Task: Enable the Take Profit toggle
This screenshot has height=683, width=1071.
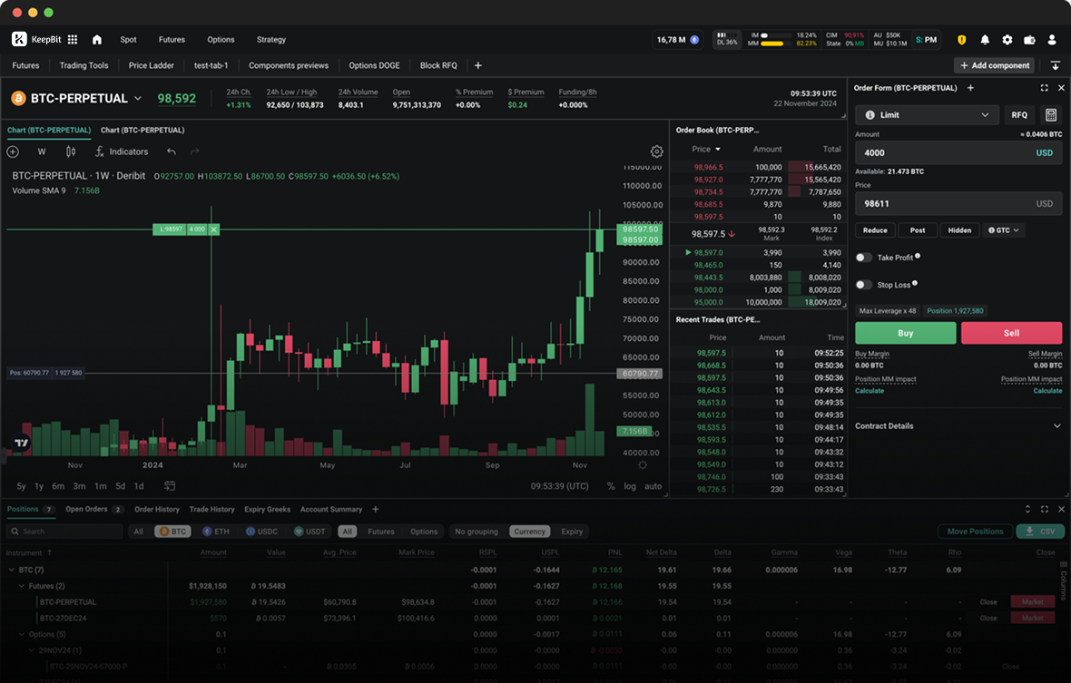Action: (x=863, y=257)
